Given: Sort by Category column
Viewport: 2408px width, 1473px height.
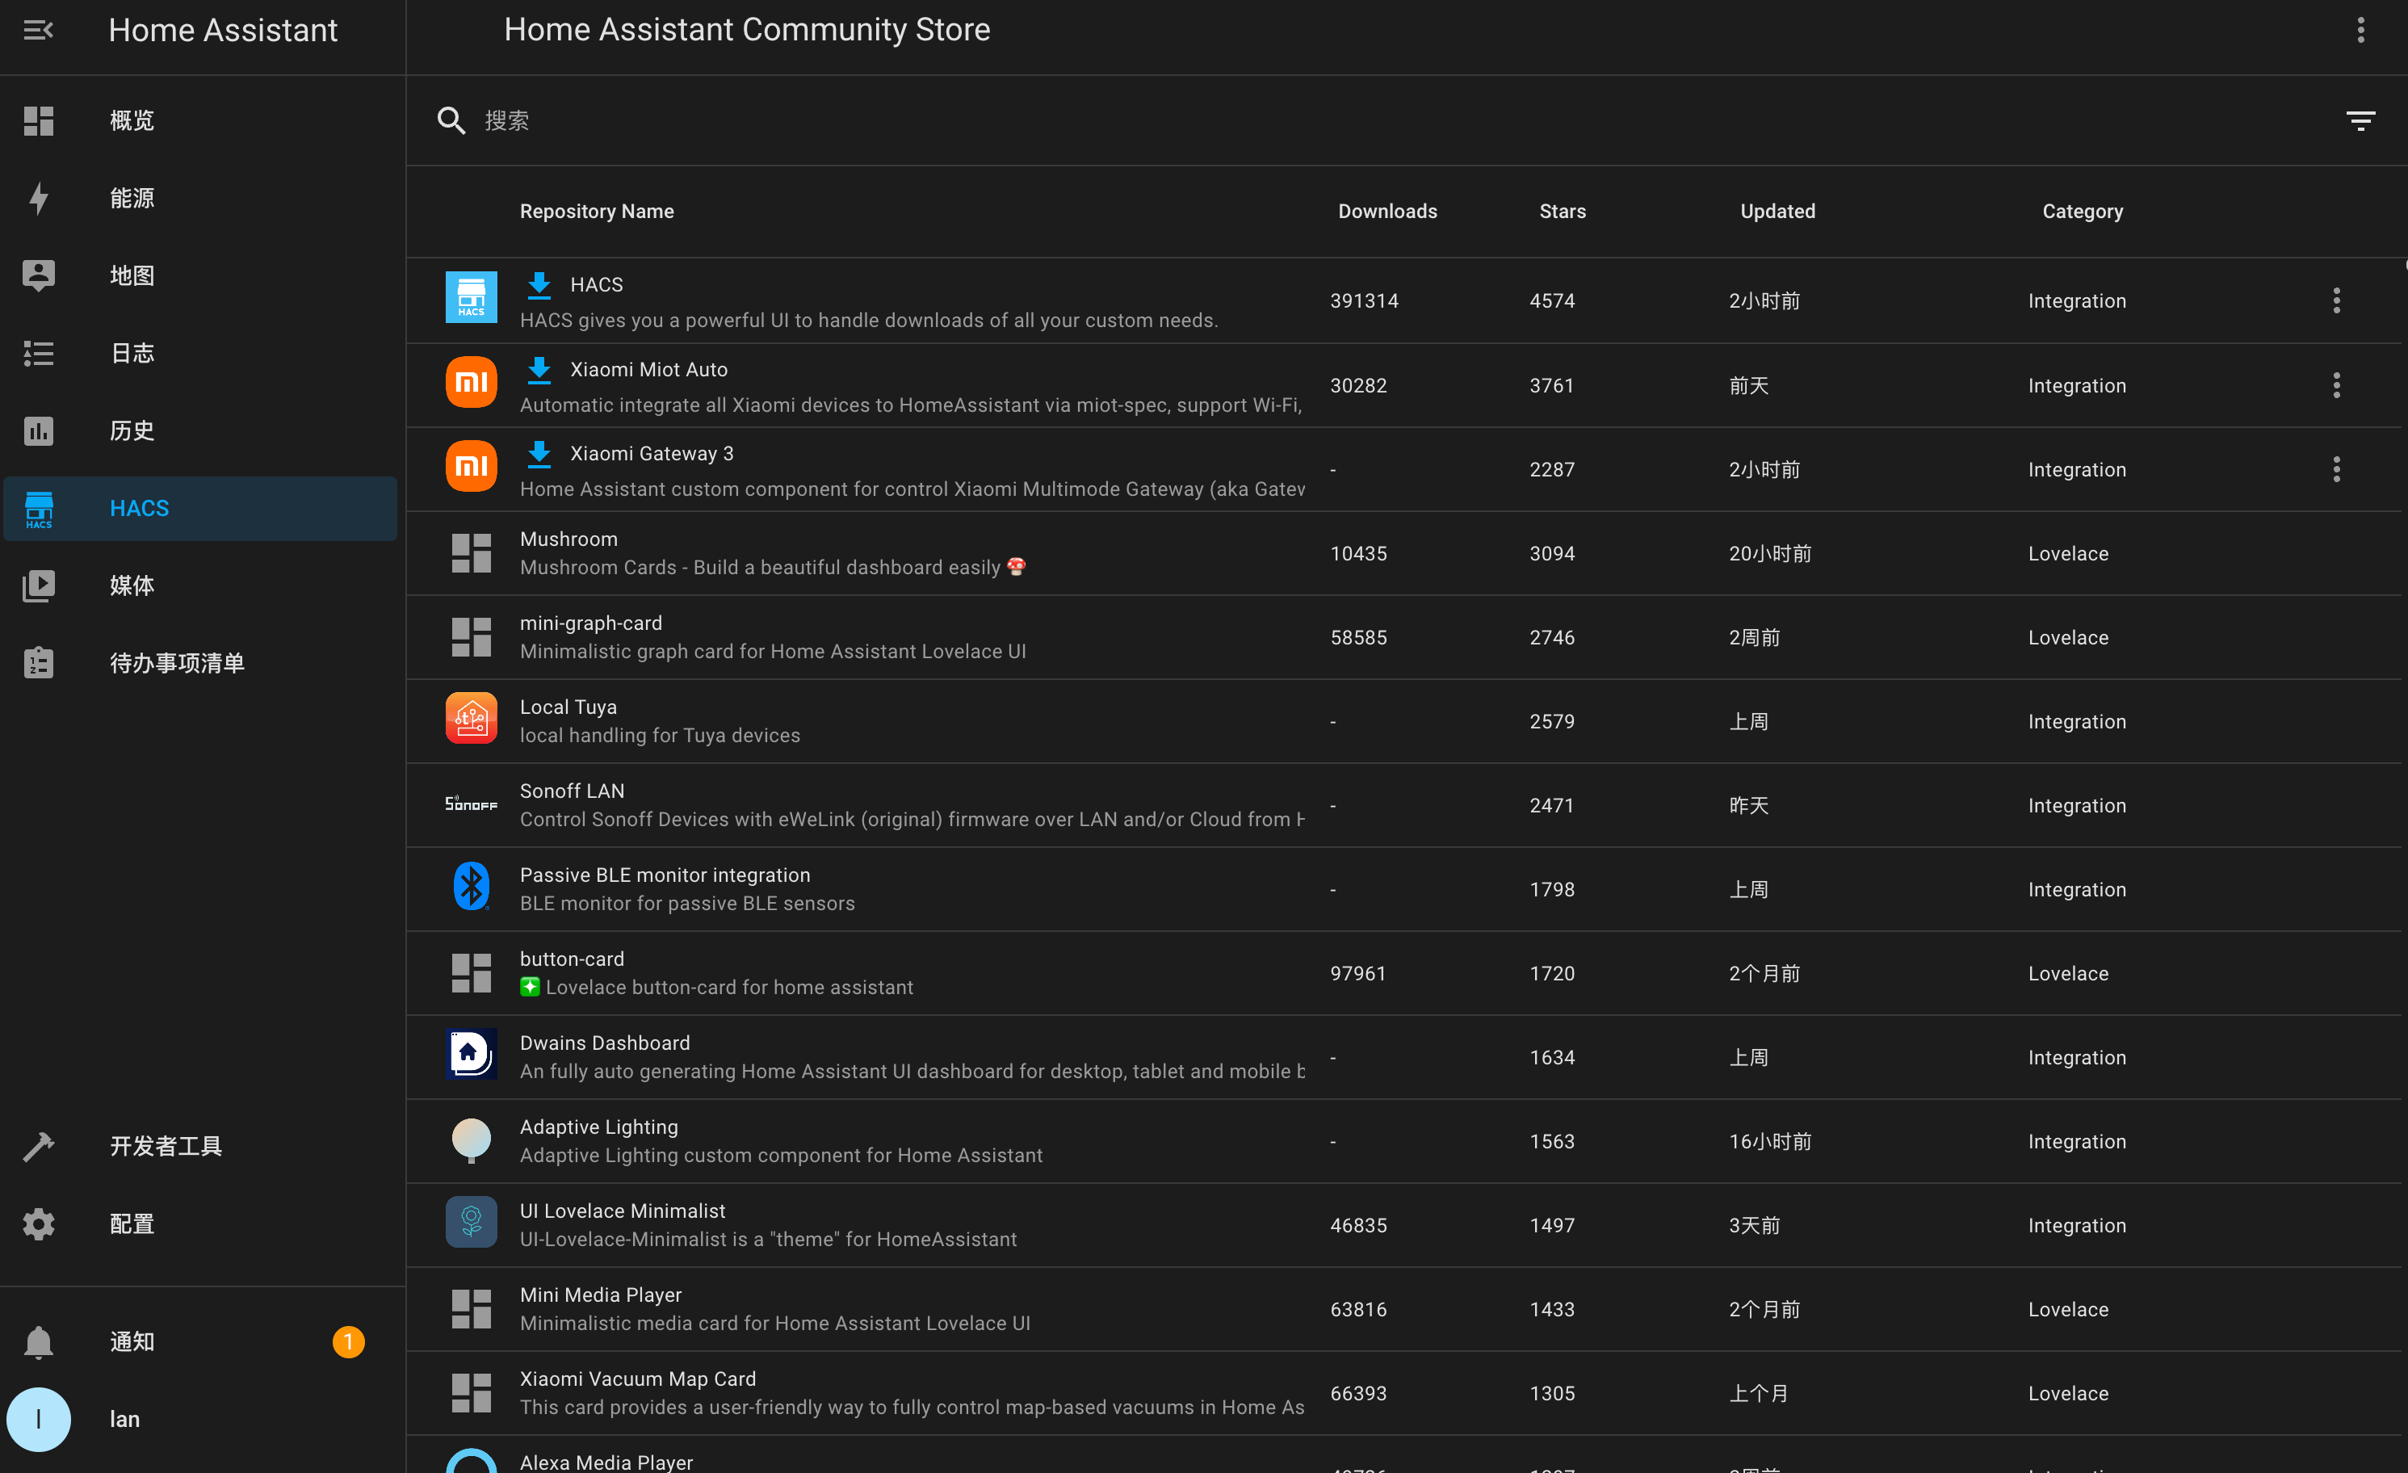Looking at the screenshot, I should tap(2082, 211).
